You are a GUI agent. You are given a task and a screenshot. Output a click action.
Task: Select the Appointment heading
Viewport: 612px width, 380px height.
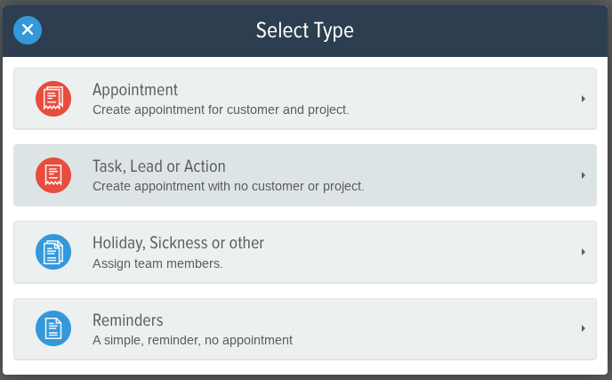[135, 90]
